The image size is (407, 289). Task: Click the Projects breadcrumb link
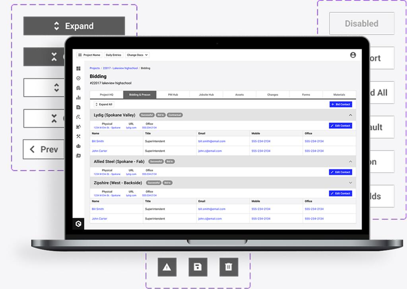tap(95, 68)
